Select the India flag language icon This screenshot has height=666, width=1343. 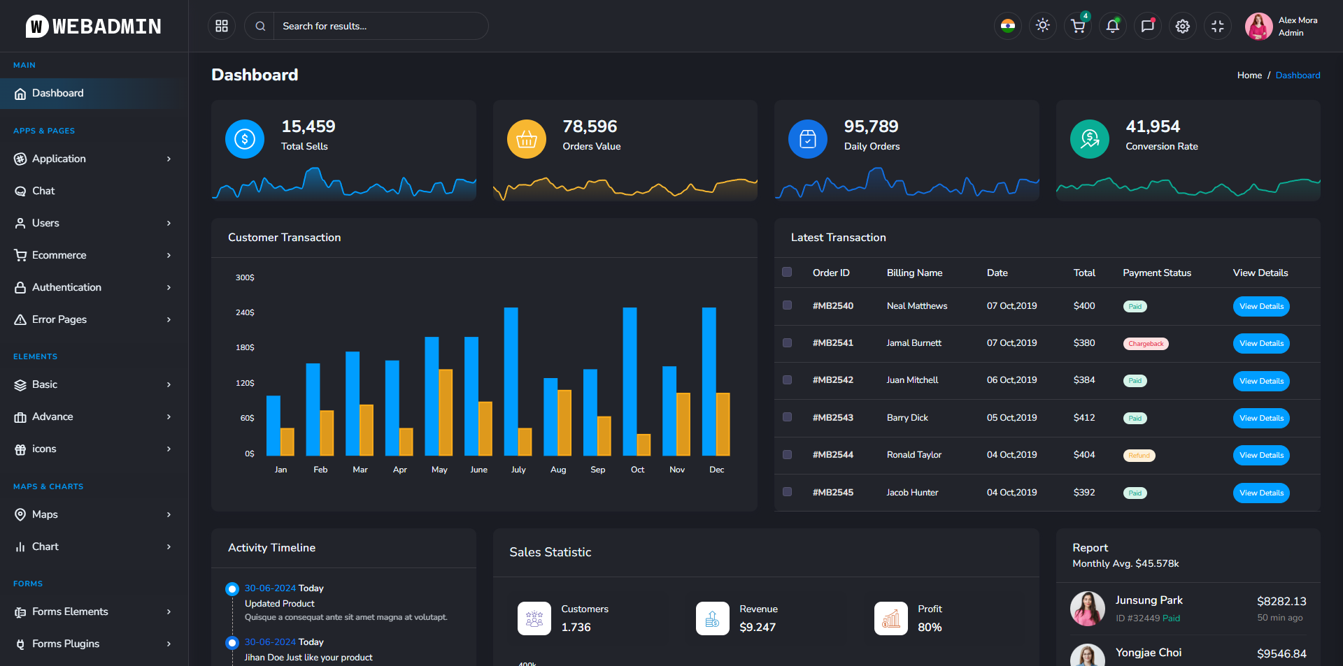click(1008, 26)
